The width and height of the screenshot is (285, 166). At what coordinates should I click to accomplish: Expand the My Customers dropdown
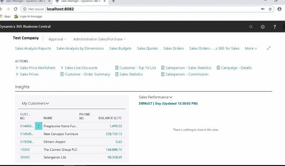point(35,104)
